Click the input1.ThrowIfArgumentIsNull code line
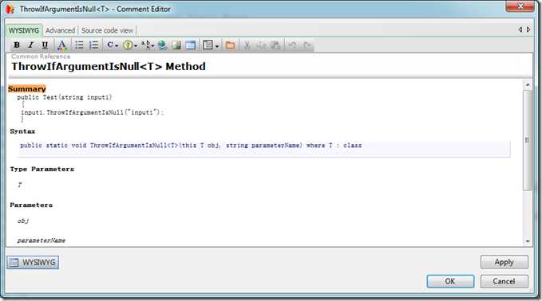 point(92,112)
